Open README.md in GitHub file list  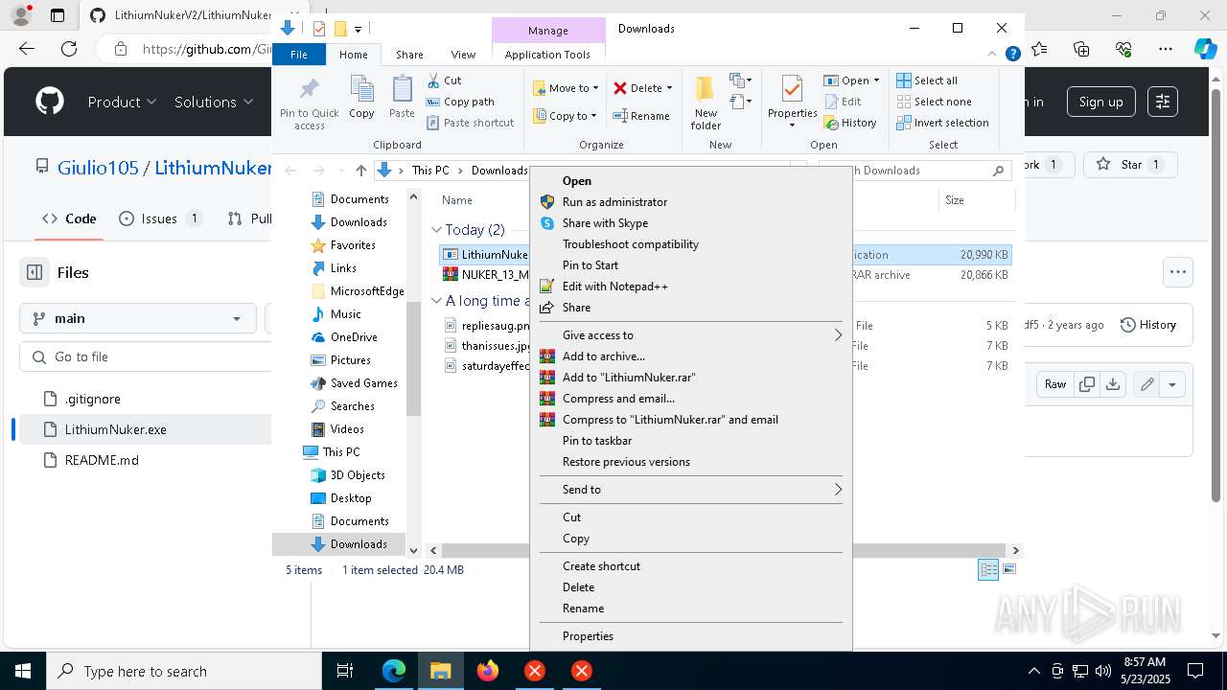tap(102, 460)
